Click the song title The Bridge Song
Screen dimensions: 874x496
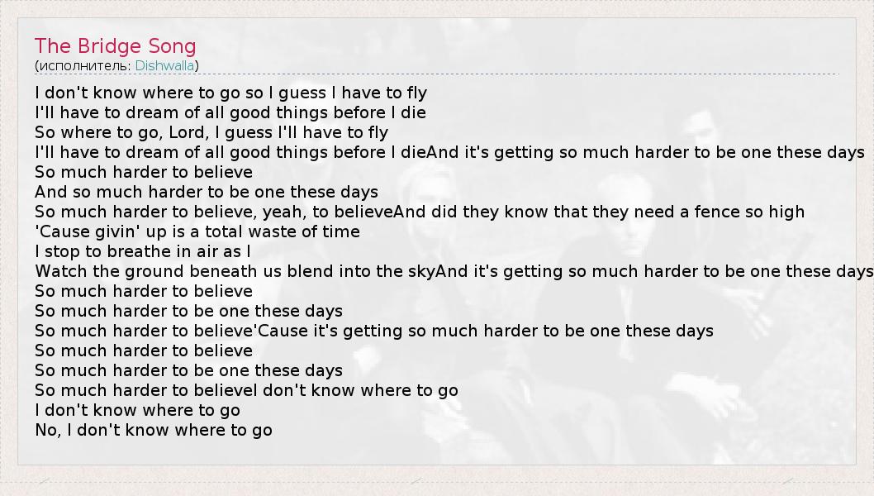coord(116,45)
